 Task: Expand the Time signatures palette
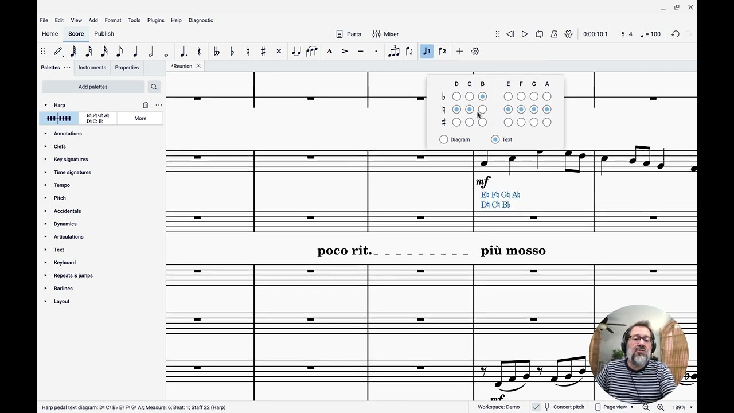pyautogui.click(x=45, y=172)
